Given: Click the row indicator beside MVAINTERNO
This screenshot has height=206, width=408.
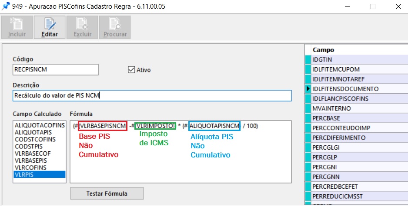Looking at the screenshot, I should tap(308, 108).
